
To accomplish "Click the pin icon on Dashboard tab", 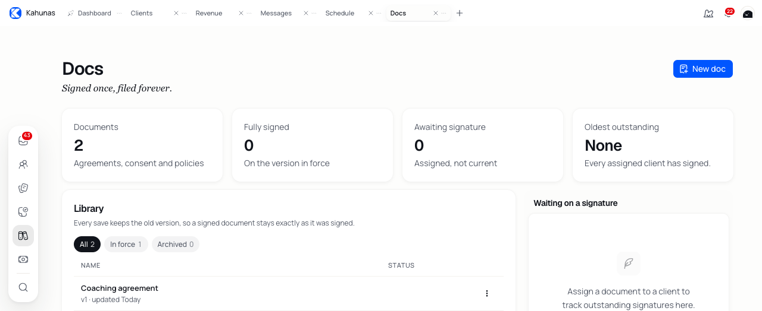I will (x=71, y=13).
